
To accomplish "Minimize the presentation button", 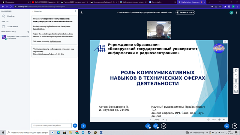I will pyautogui.click(x=227, y=126).
